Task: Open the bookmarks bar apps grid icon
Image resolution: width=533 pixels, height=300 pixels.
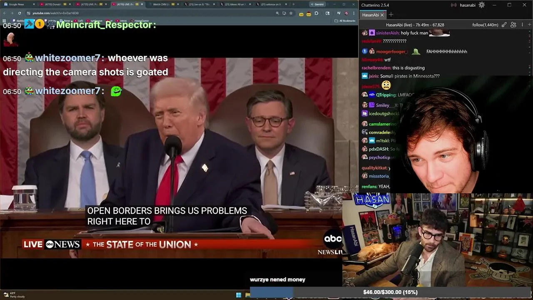Action: point(4,20)
